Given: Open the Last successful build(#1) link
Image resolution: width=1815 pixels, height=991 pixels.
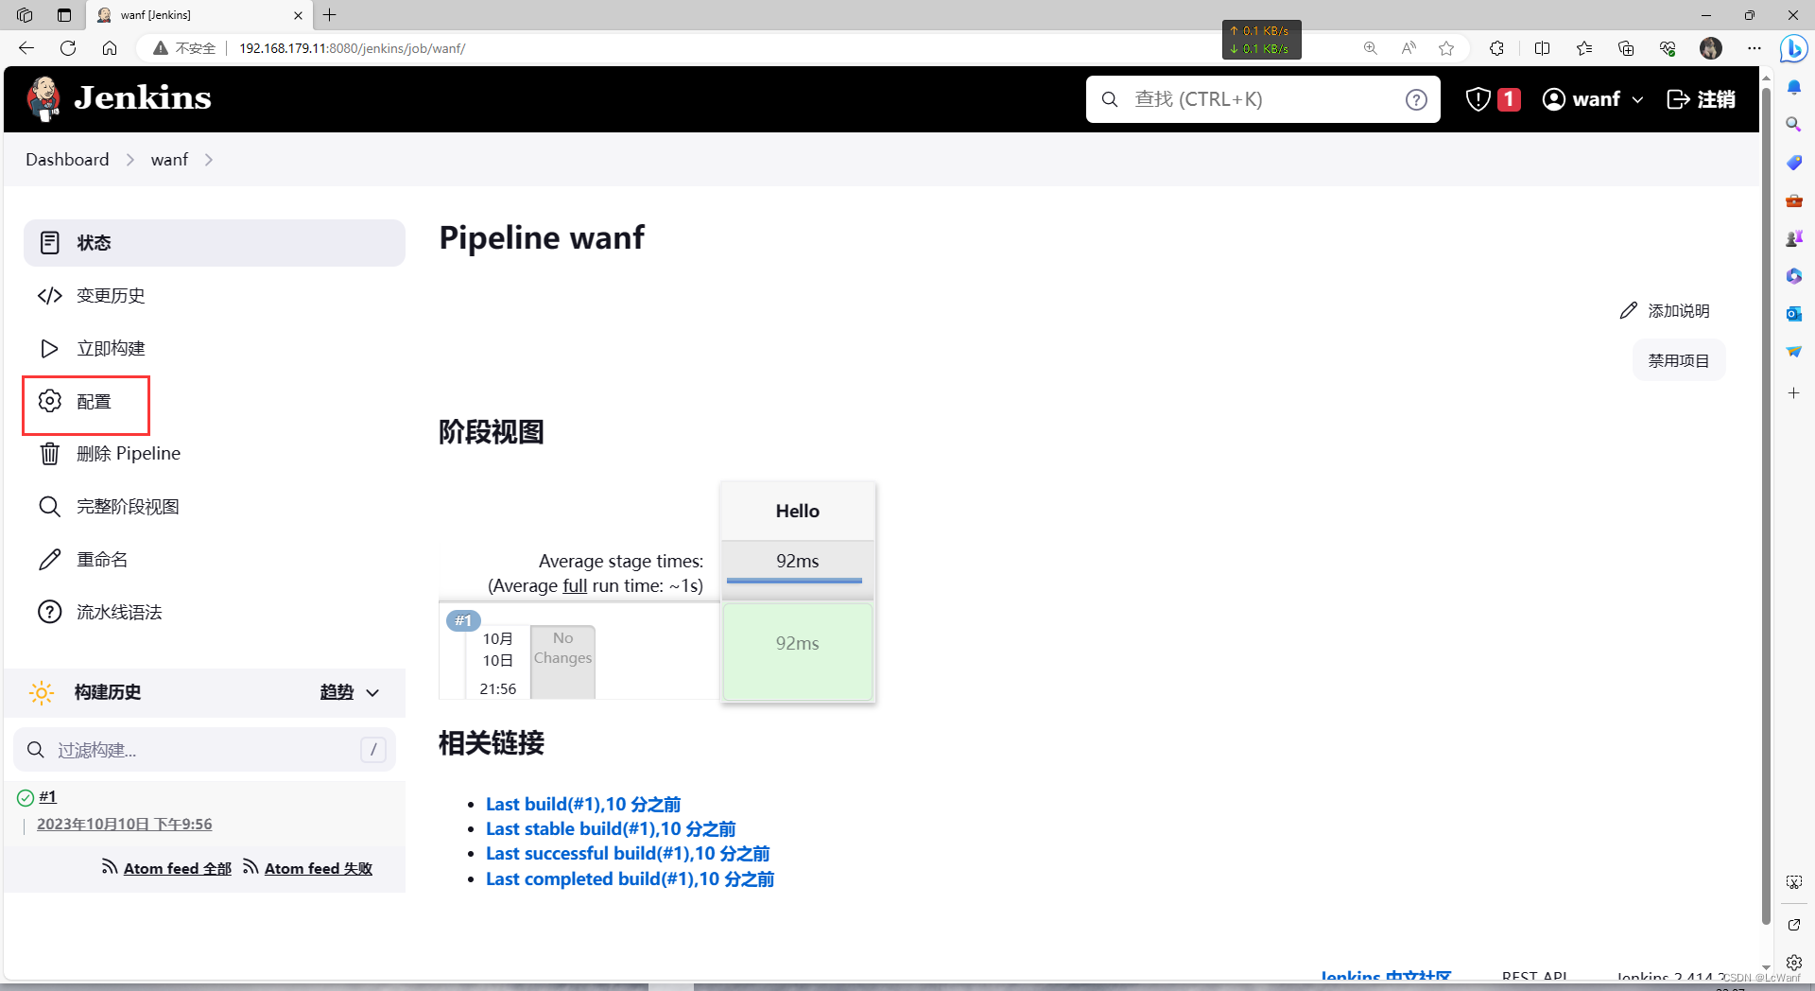Looking at the screenshot, I should (x=628, y=854).
